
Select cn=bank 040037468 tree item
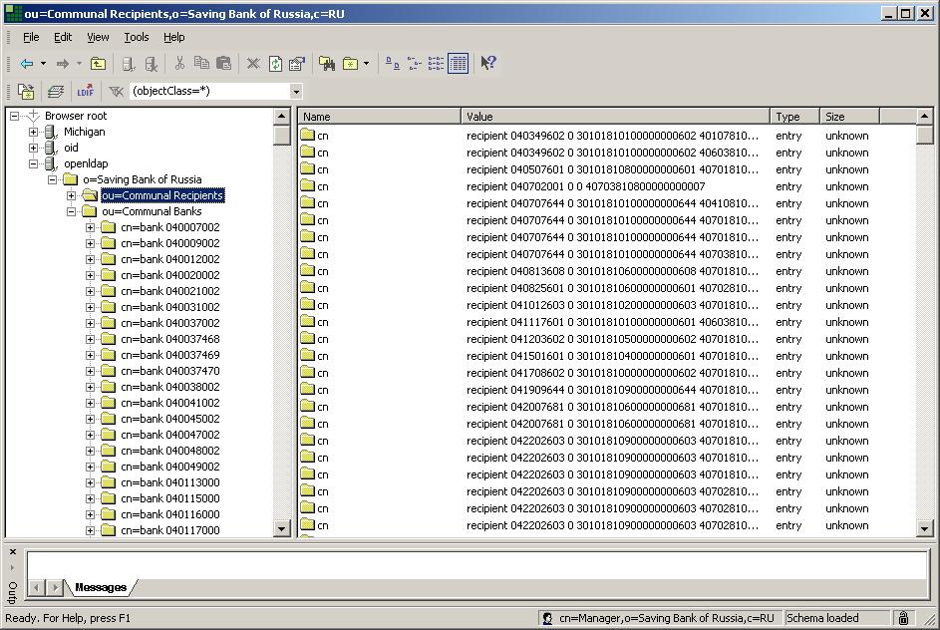click(170, 339)
